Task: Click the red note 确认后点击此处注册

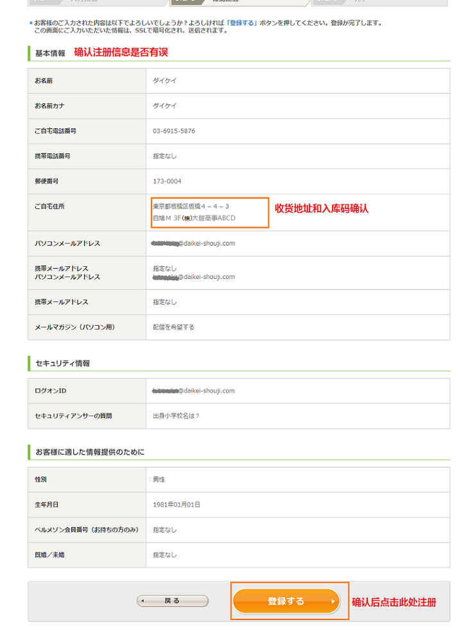Action: [393, 602]
